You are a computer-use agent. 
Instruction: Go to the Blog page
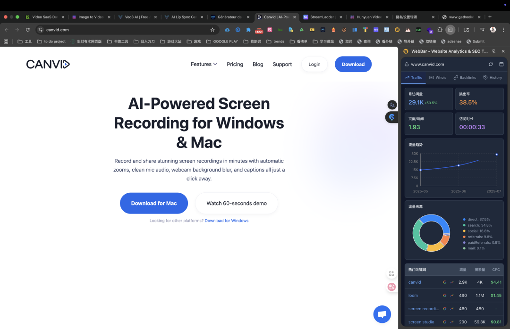[258, 64]
